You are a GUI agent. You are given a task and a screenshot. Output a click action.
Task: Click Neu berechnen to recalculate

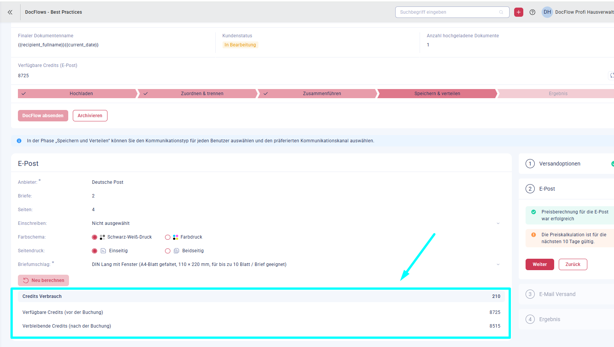[x=43, y=280]
